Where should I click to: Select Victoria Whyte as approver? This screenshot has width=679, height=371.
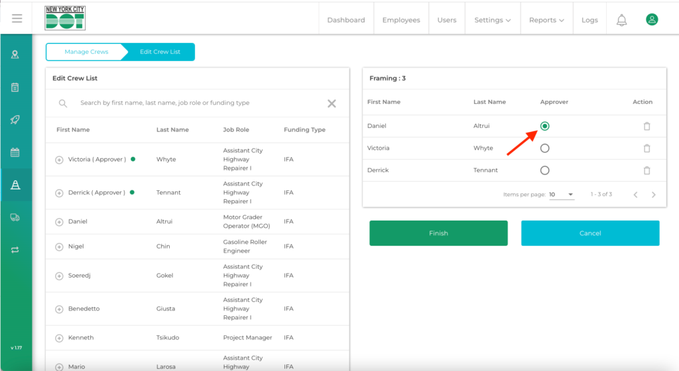pos(544,148)
